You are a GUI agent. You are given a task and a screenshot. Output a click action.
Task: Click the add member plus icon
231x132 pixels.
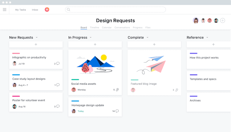[223, 20]
